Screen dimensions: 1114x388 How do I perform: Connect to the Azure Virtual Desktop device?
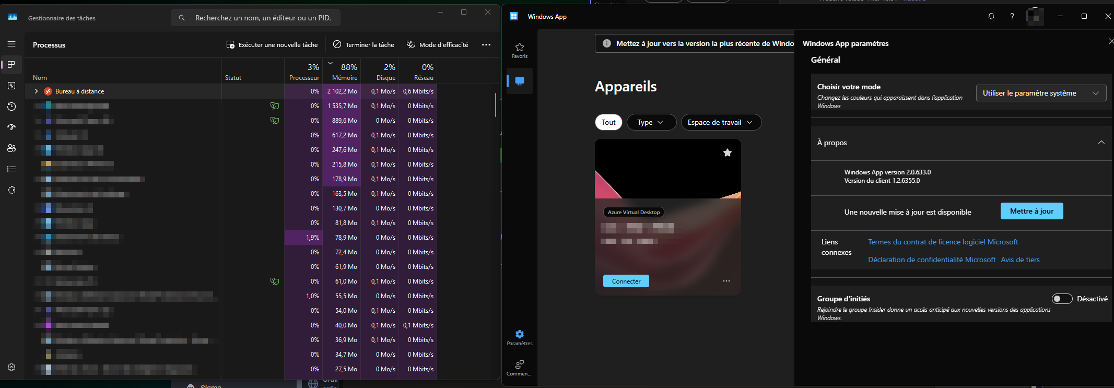coord(626,281)
